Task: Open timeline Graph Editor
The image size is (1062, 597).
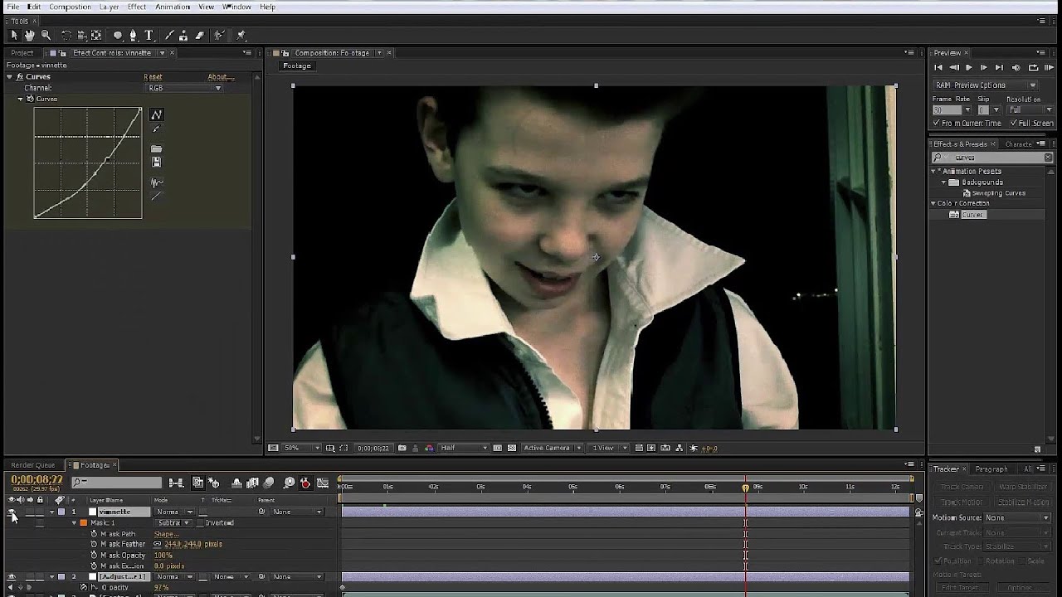Action: 322,483
